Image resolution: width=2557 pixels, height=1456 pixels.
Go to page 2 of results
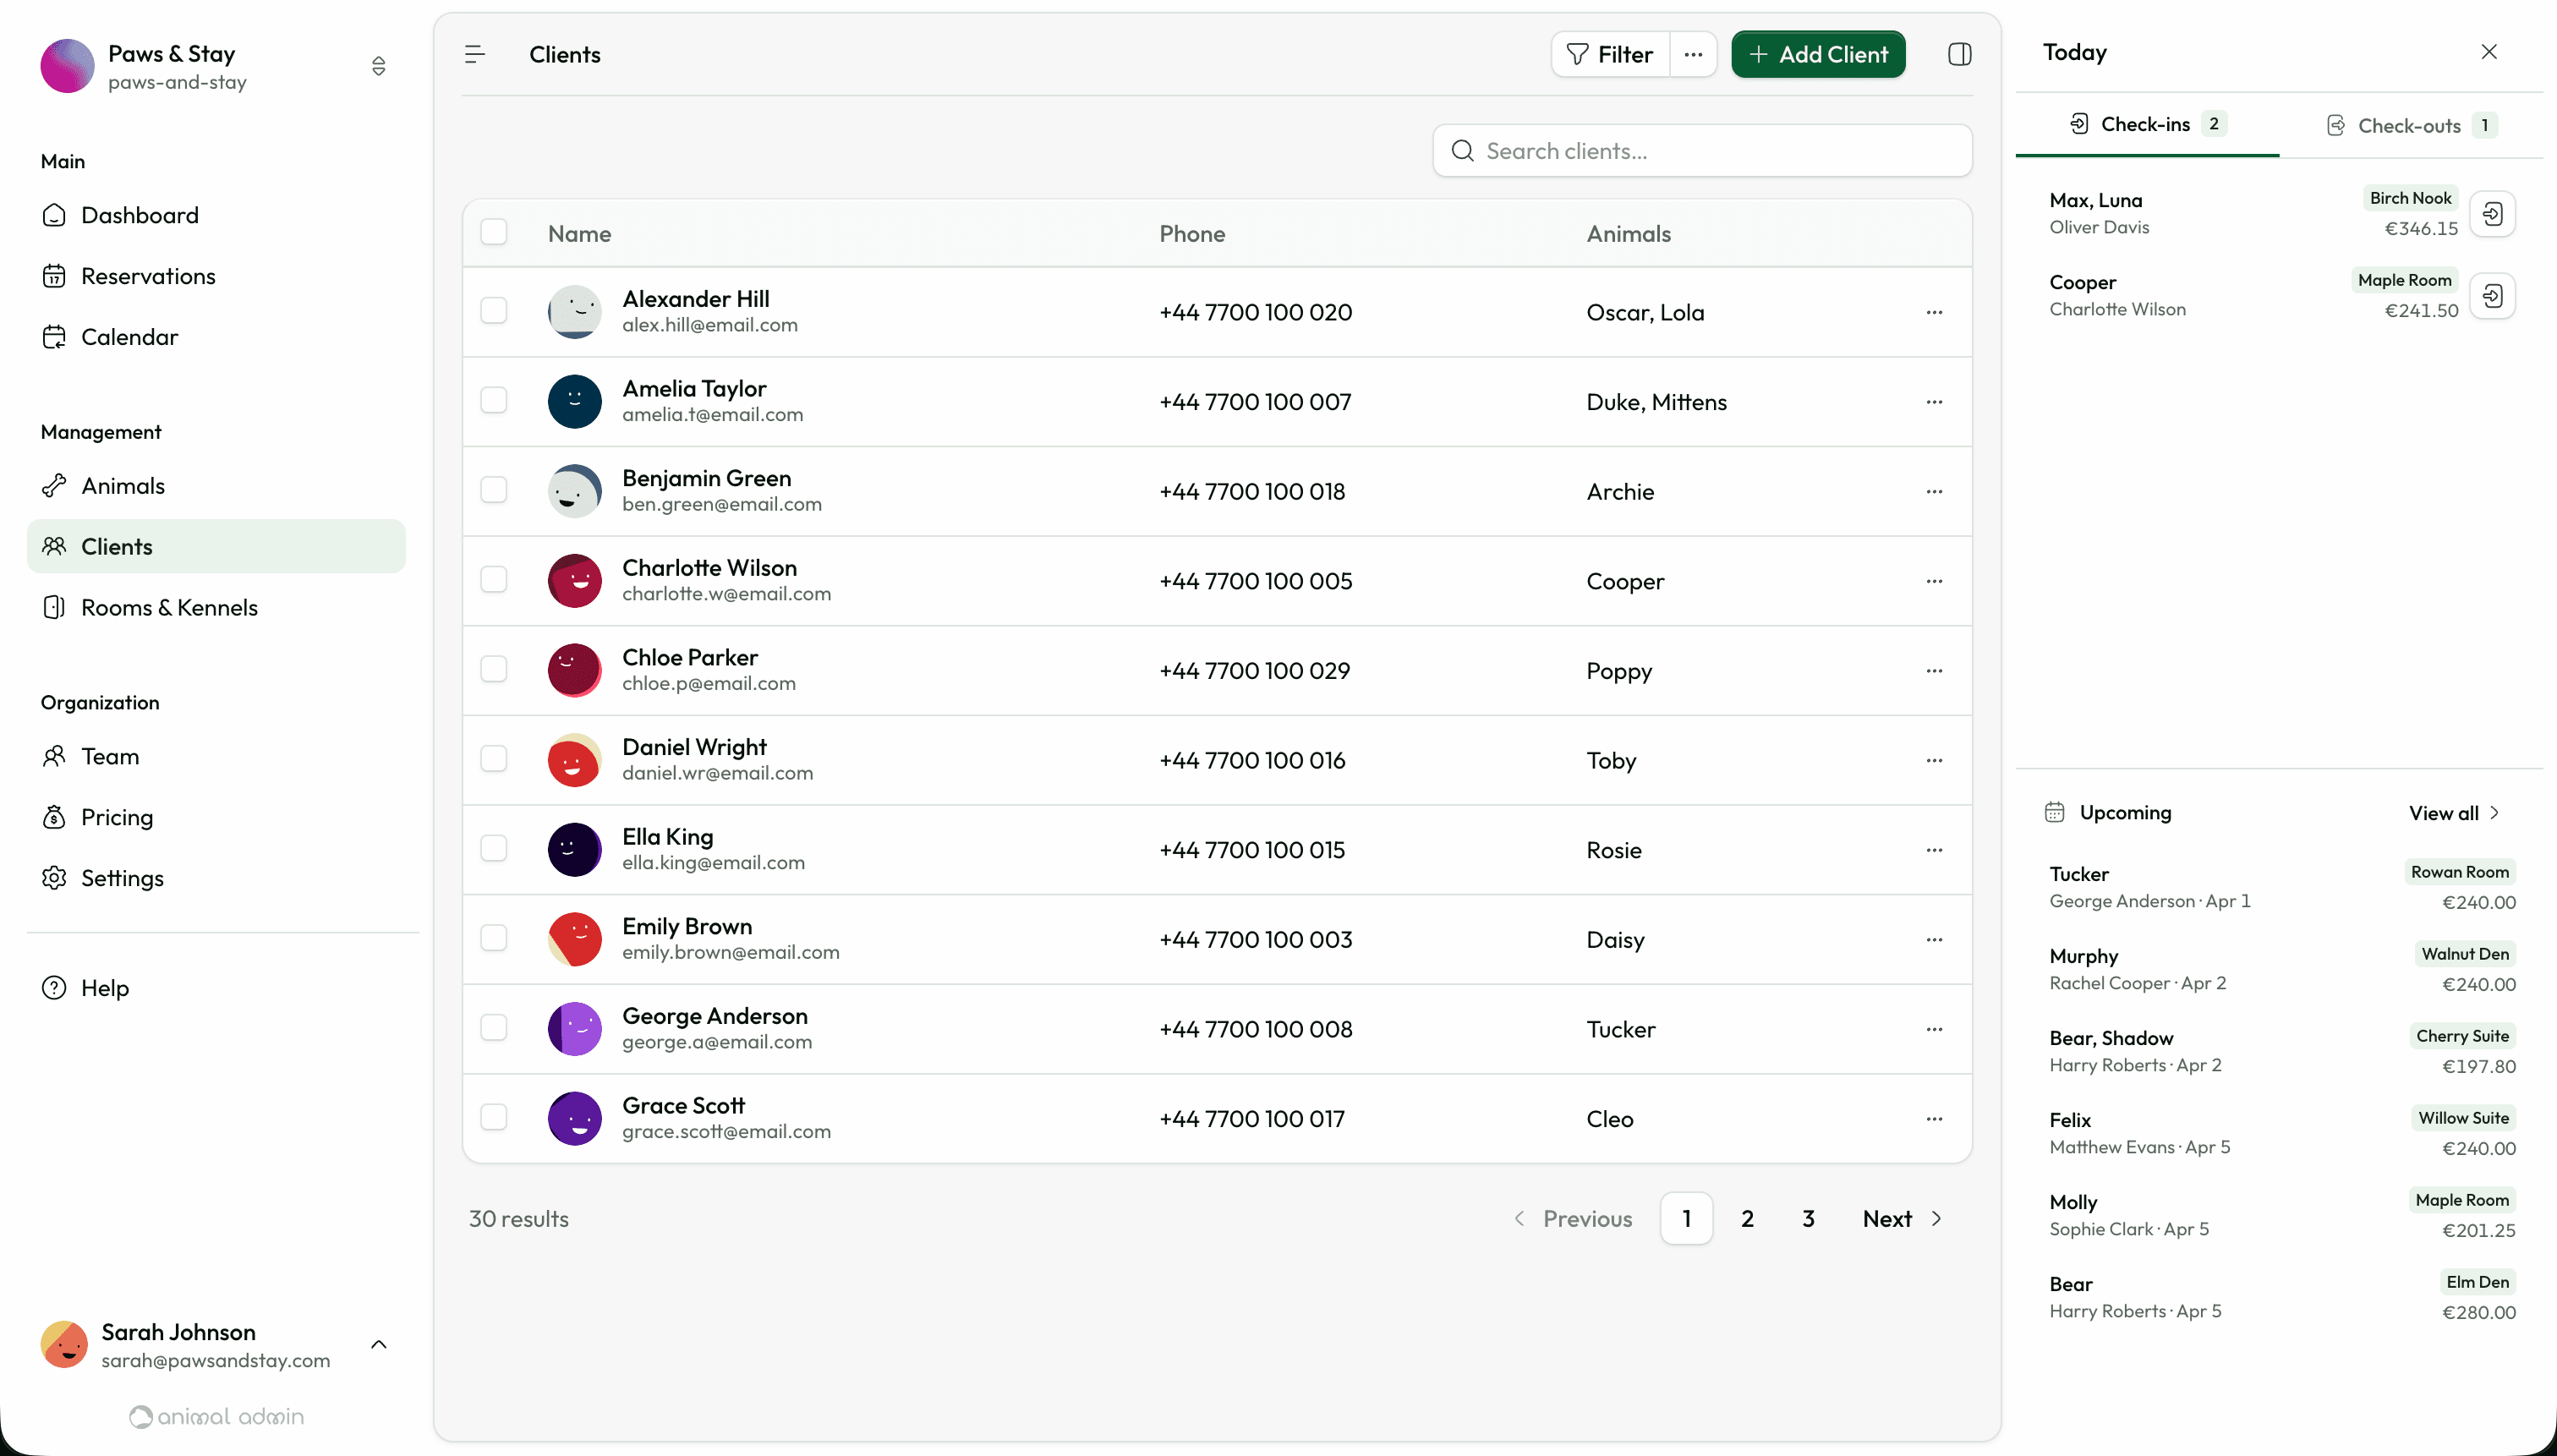point(1747,1218)
